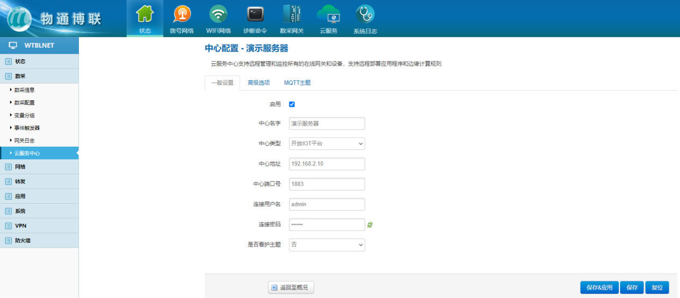Select 数采配置 in the sidebar
Viewport: 680px width, 298px height.
(25, 103)
